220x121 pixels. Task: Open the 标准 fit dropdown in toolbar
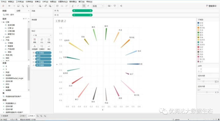[98, 6]
